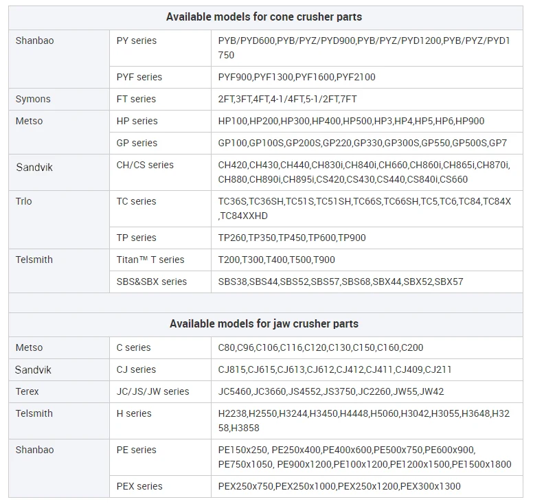Select the Titan™ T series cell
The width and height of the screenshot is (533, 504).
click(x=150, y=260)
